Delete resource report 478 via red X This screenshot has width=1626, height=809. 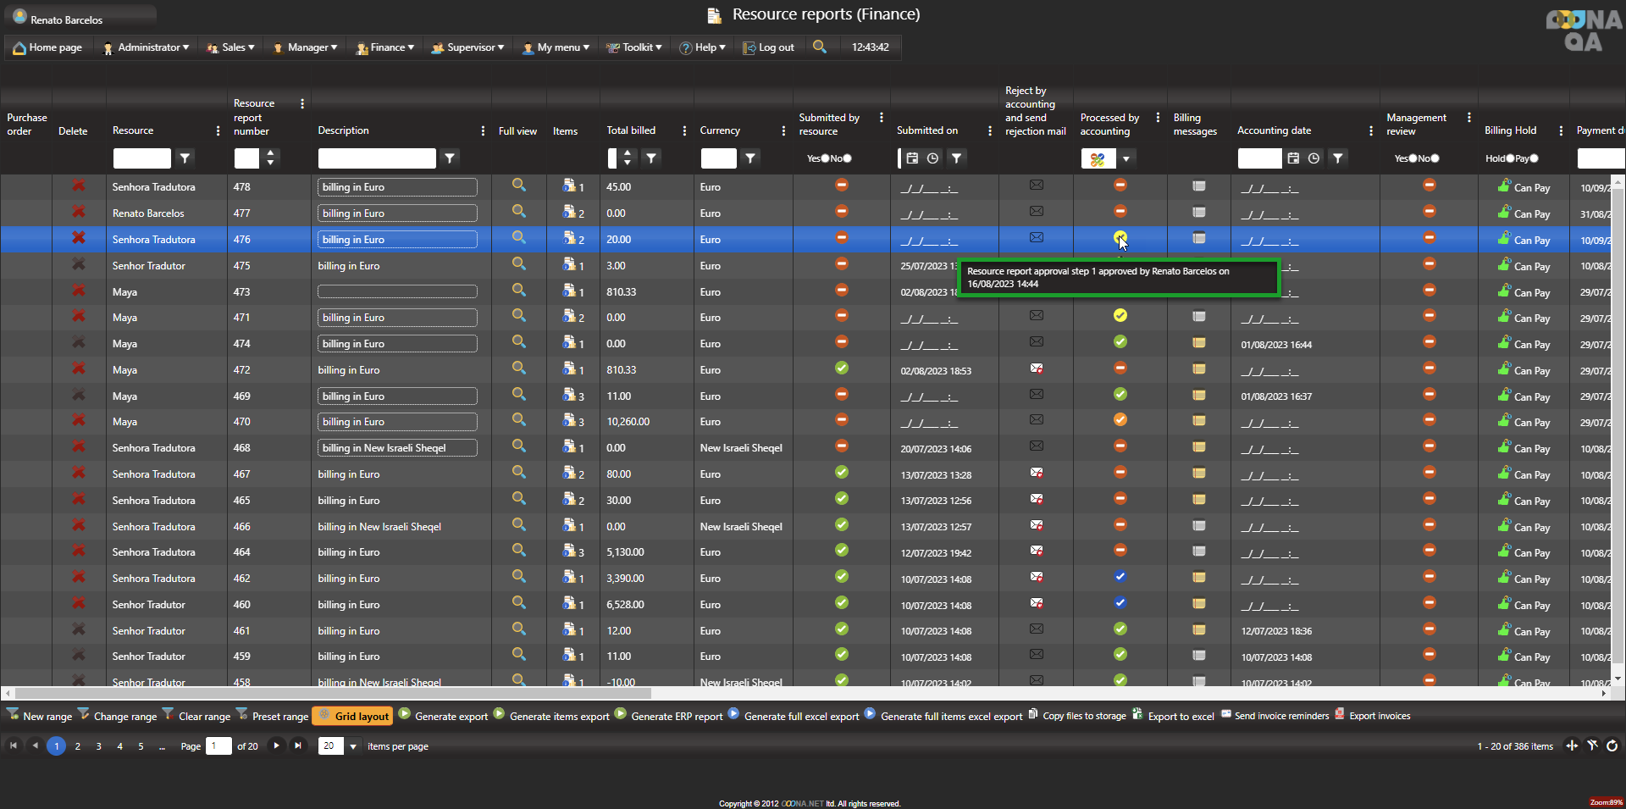pyautogui.click(x=78, y=186)
